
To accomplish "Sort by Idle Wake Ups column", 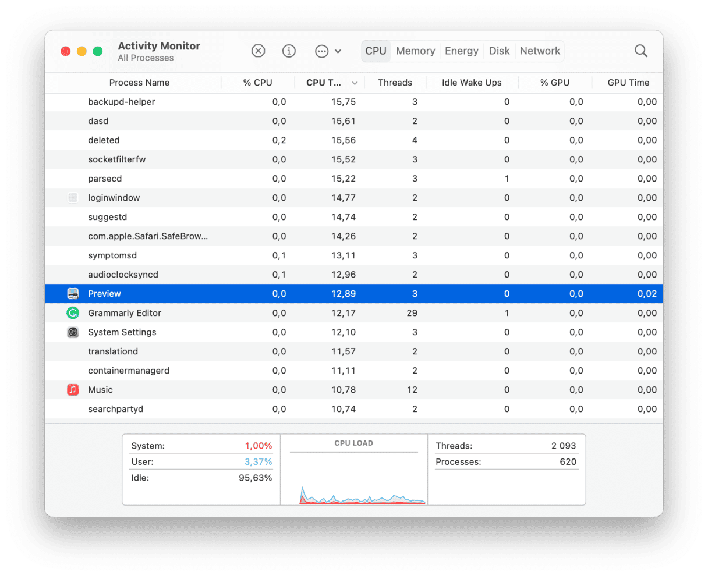I will tap(472, 83).
